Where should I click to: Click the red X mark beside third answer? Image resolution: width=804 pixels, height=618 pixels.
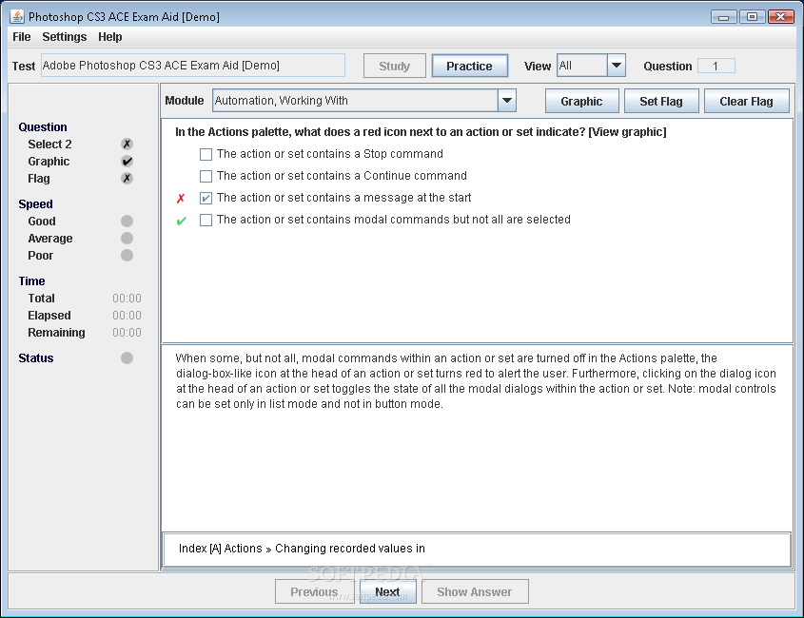[x=181, y=199]
